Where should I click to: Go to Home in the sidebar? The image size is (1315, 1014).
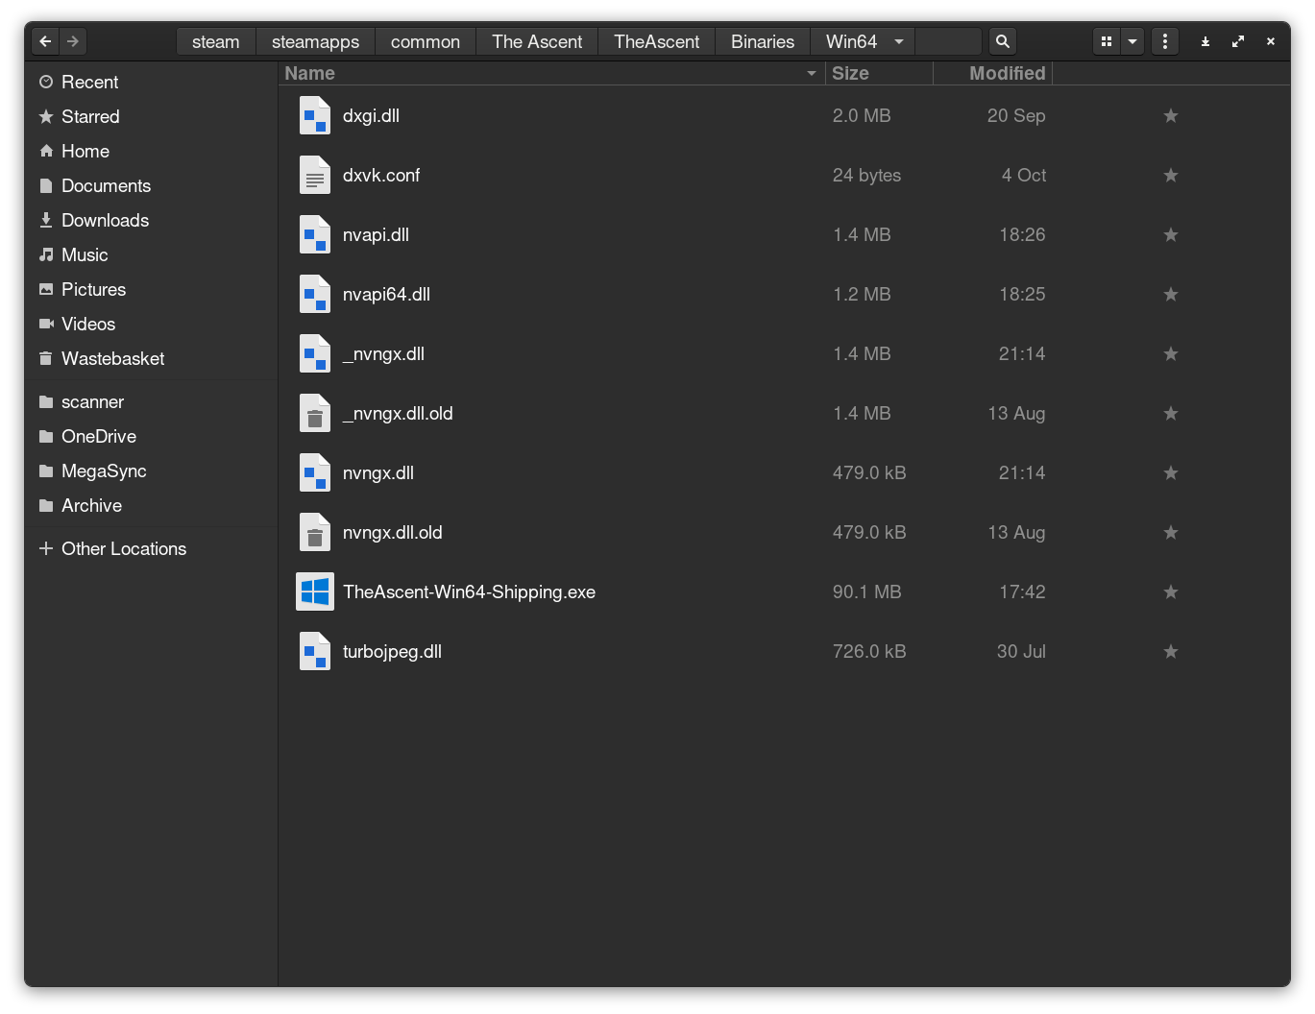click(152, 151)
